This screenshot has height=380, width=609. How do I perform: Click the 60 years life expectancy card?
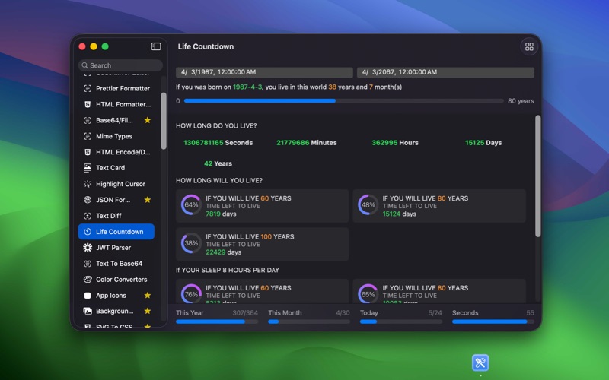pos(263,206)
